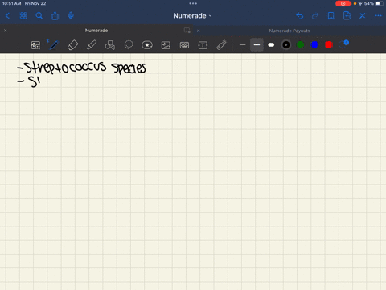Open the more options ellipsis menu
Image resolution: width=386 pixels, height=290 pixels.
378,16
